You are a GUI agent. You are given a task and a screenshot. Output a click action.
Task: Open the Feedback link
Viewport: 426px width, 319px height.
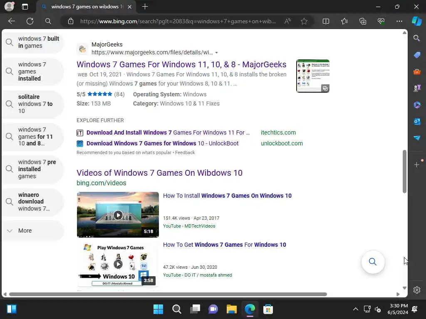click(185, 153)
